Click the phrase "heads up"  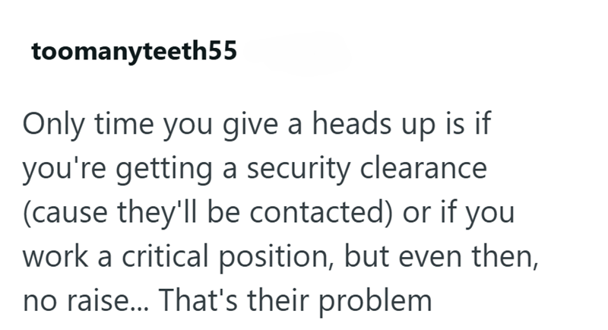coord(373,124)
